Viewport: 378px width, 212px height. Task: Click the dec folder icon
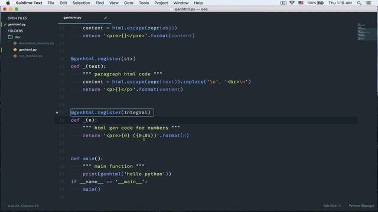point(10,37)
